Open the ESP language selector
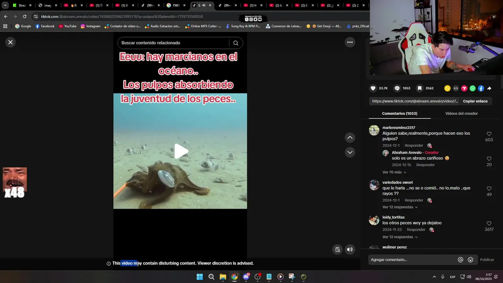Viewport: 503px width, 283px height. [x=453, y=277]
